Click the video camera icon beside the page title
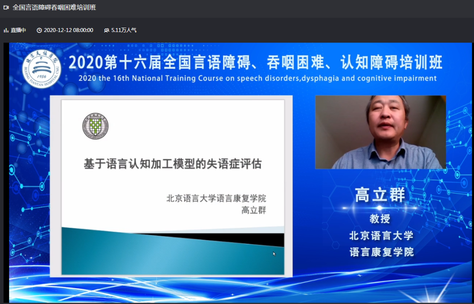 (6, 7)
